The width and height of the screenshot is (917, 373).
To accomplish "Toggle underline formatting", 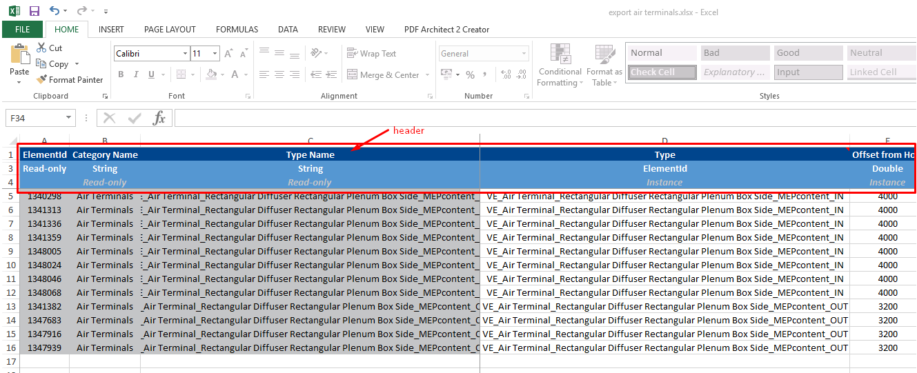I will click(151, 74).
